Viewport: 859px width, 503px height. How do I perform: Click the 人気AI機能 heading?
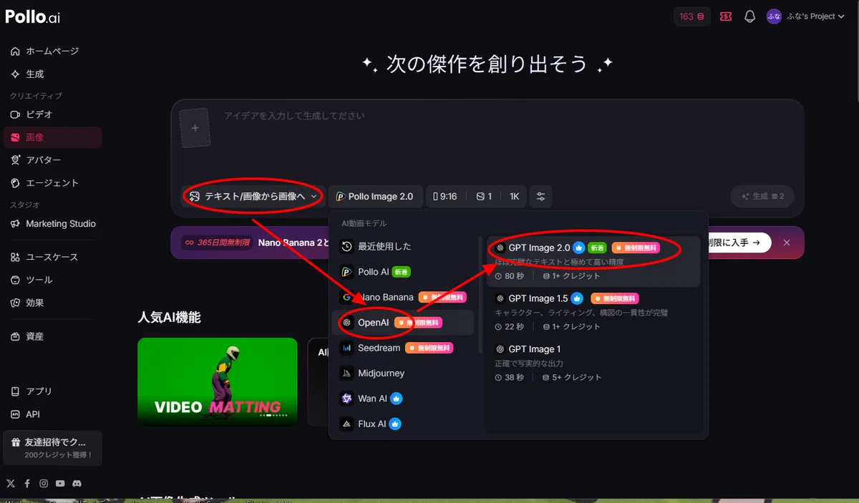click(x=169, y=318)
